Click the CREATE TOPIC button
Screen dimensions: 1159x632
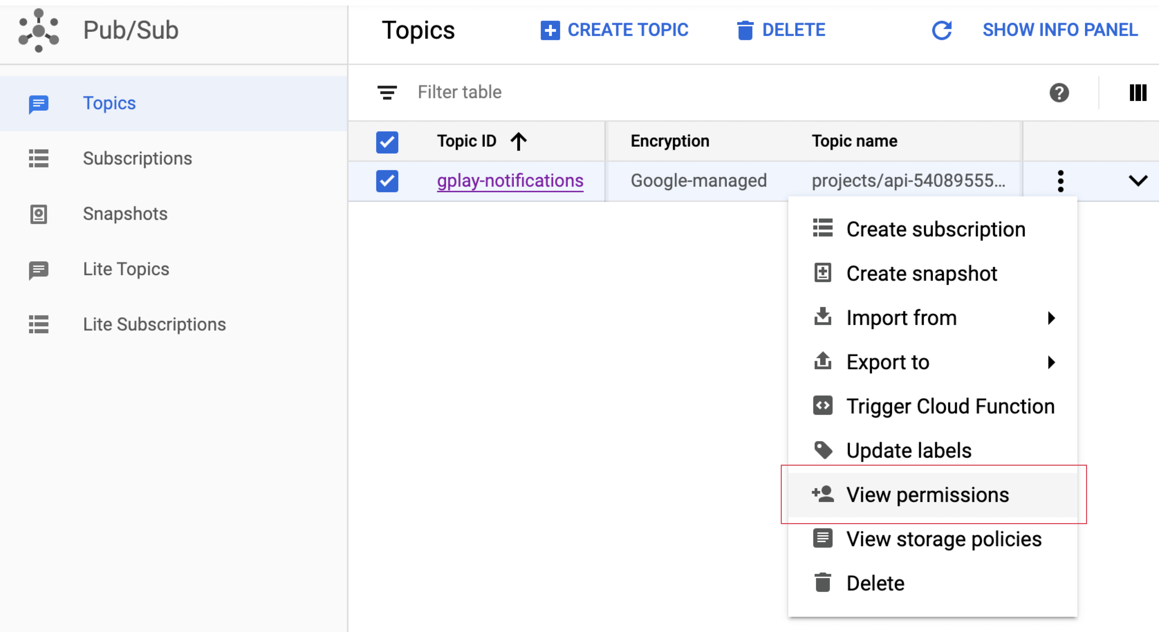pyautogui.click(x=614, y=30)
